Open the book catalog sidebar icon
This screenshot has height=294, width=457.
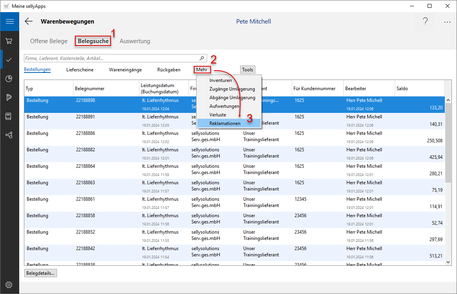[x=9, y=116]
